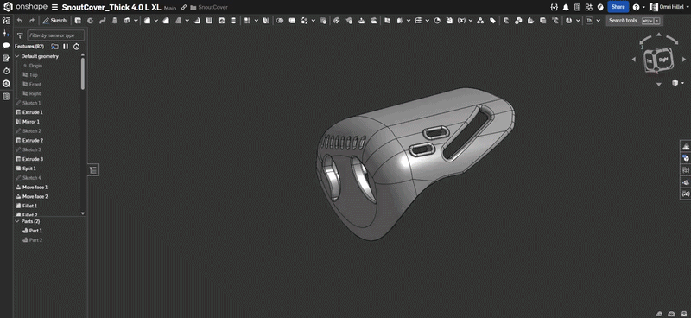Screen dimensions: 691x318
Task: Select the Revolve tool icon
Action: [91, 20]
